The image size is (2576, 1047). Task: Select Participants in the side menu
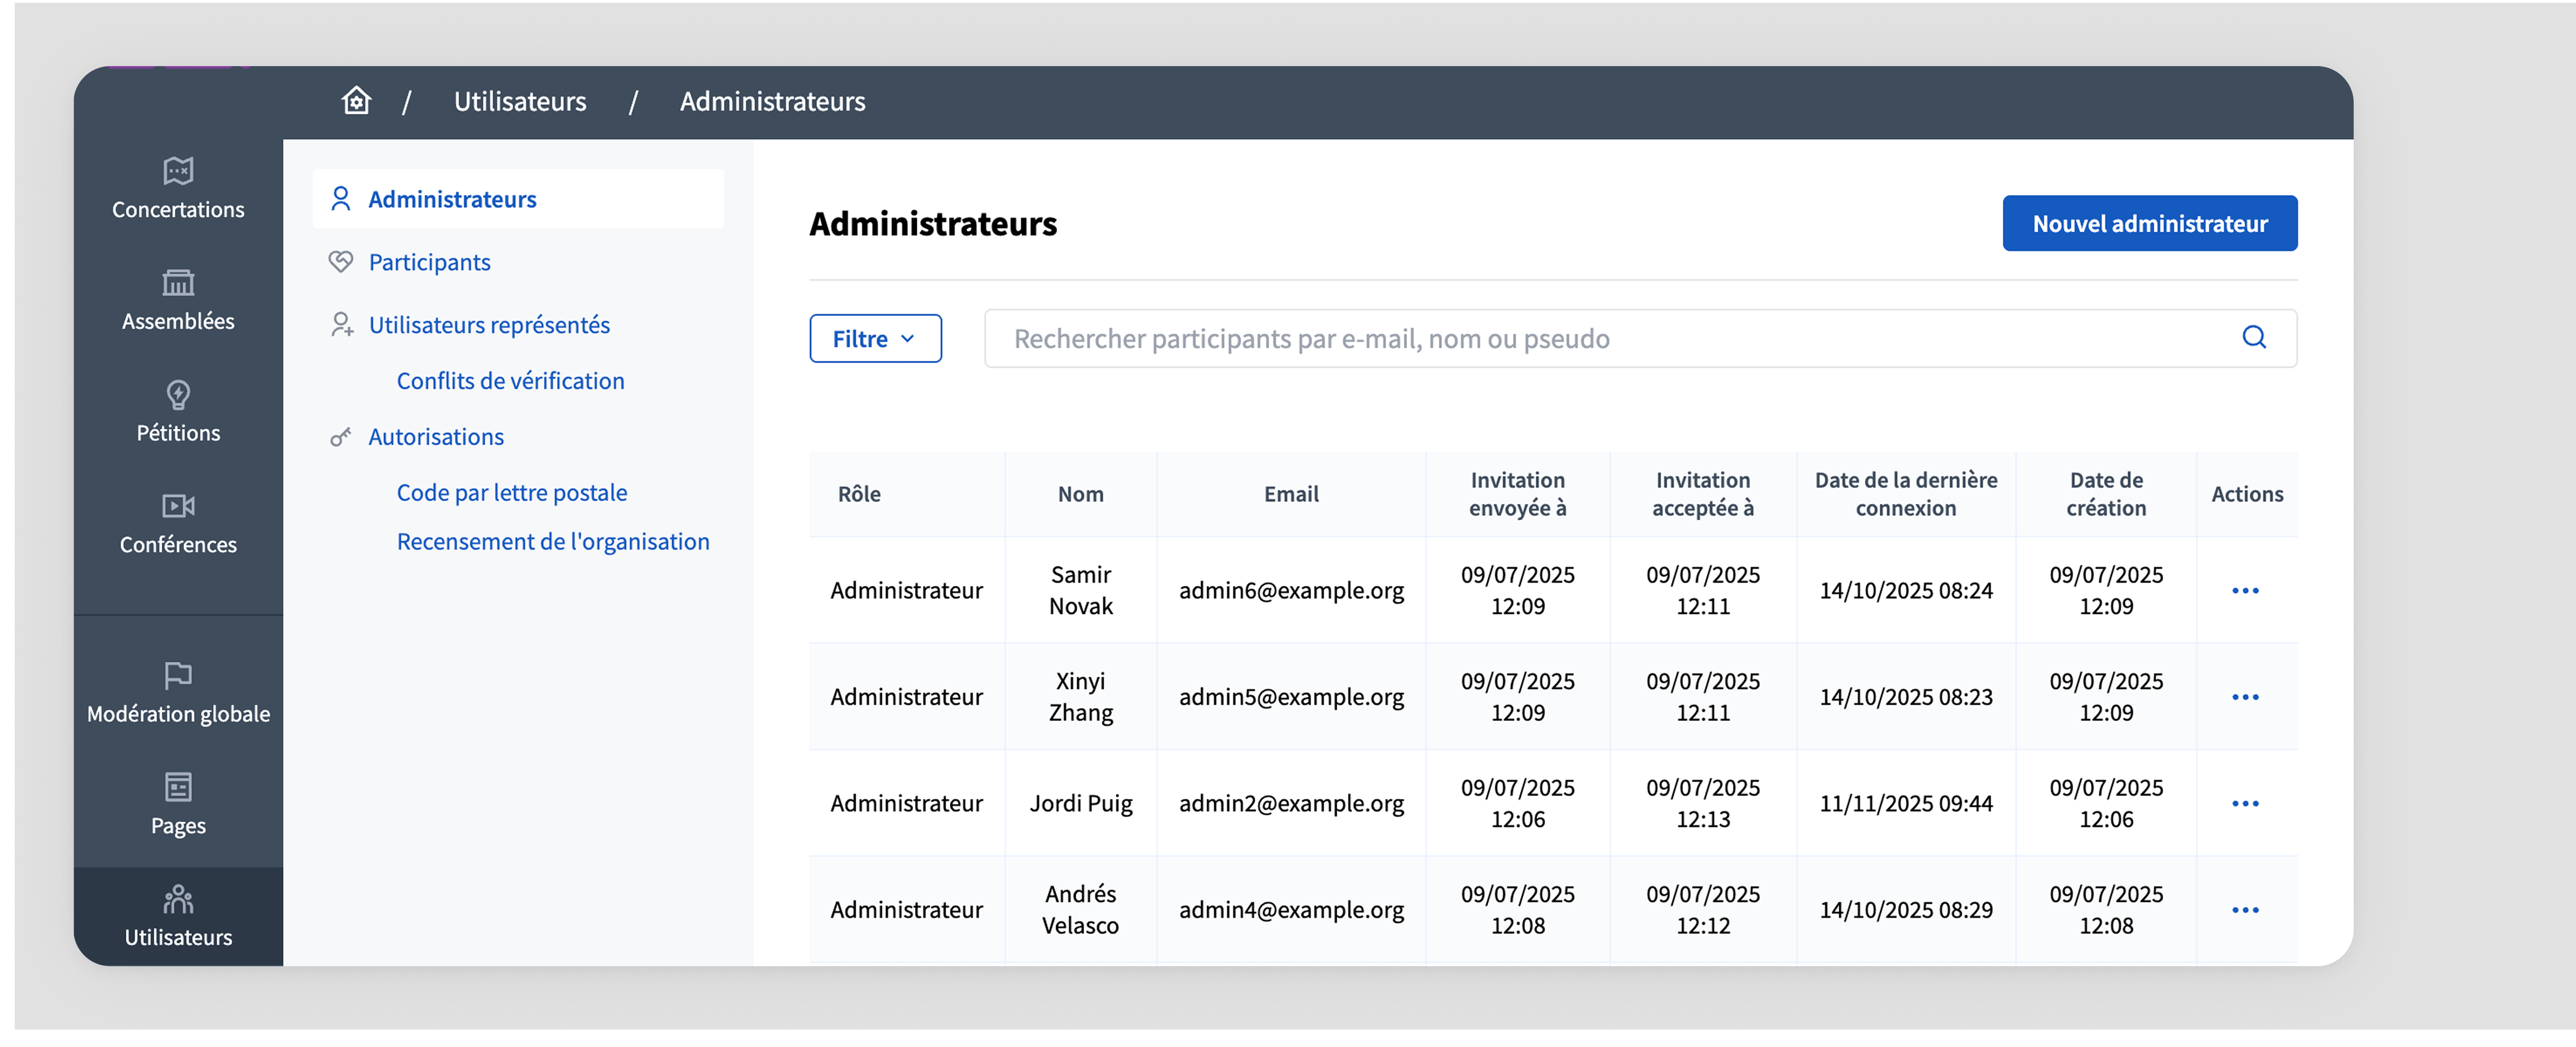click(x=429, y=262)
